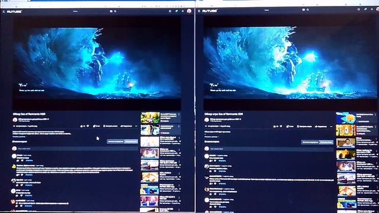This screenshot has height=213, width=379.
Task: Open the yellow slot-machine thumbnail, SDR window
Action: point(346,131)
